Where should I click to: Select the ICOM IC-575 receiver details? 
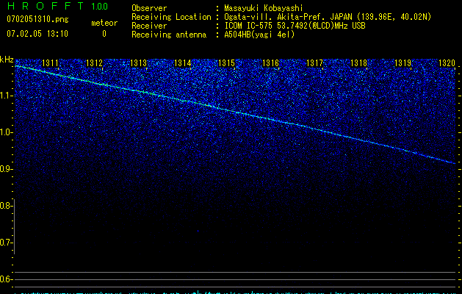pos(295,26)
